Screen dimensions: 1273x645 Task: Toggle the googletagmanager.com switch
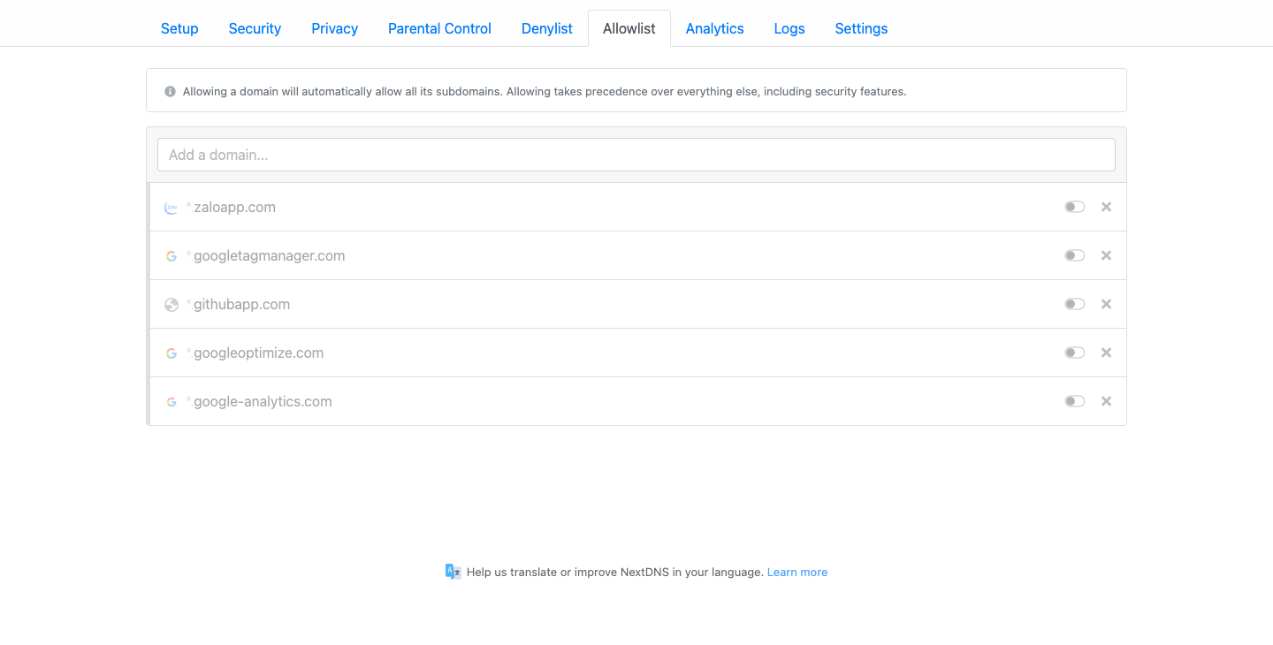point(1074,255)
